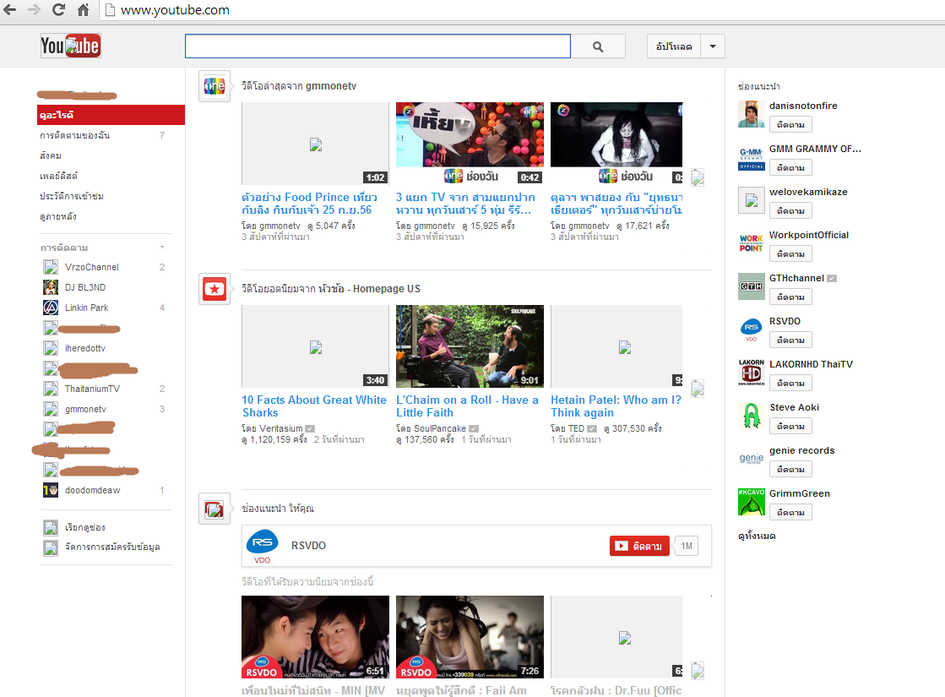The height and width of the screenshot is (697, 945).
Task: Click SoulPancake channel name
Action: (440, 428)
